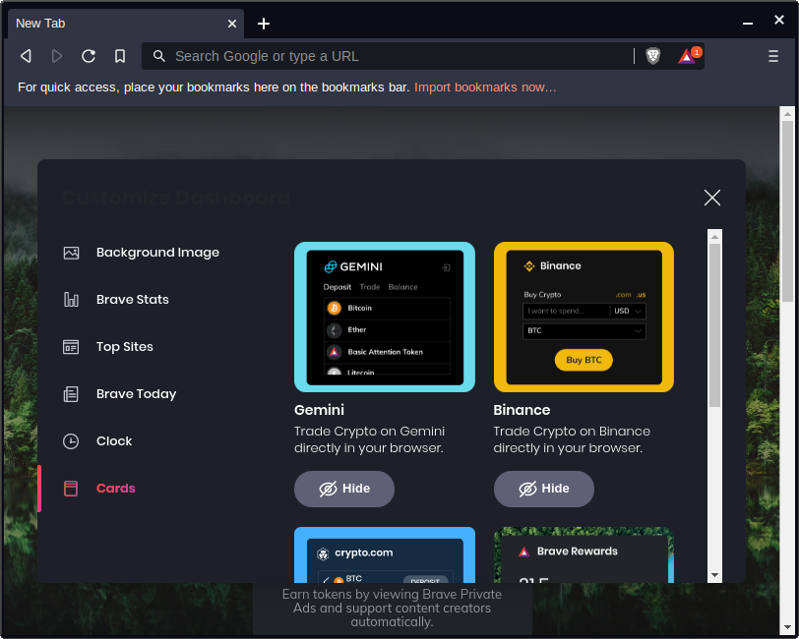Open the Brave Rewards triangle icon
Screen dimensions: 799x639
coord(687,56)
